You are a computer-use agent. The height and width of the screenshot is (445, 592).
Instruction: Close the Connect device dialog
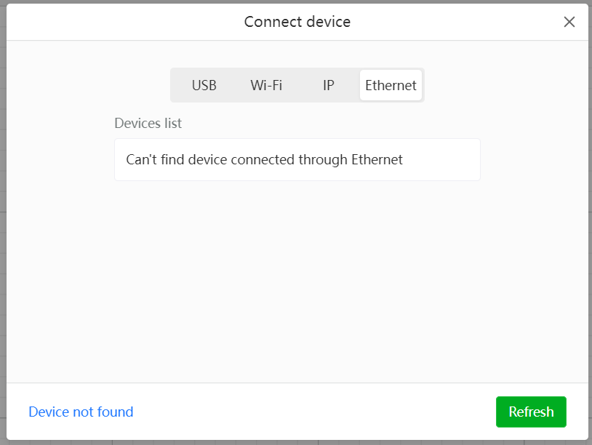click(569, 22)
